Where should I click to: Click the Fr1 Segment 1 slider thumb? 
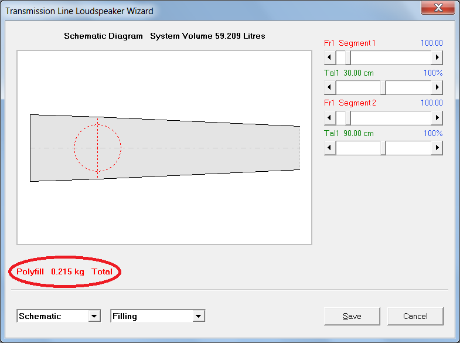pos(348,57)
